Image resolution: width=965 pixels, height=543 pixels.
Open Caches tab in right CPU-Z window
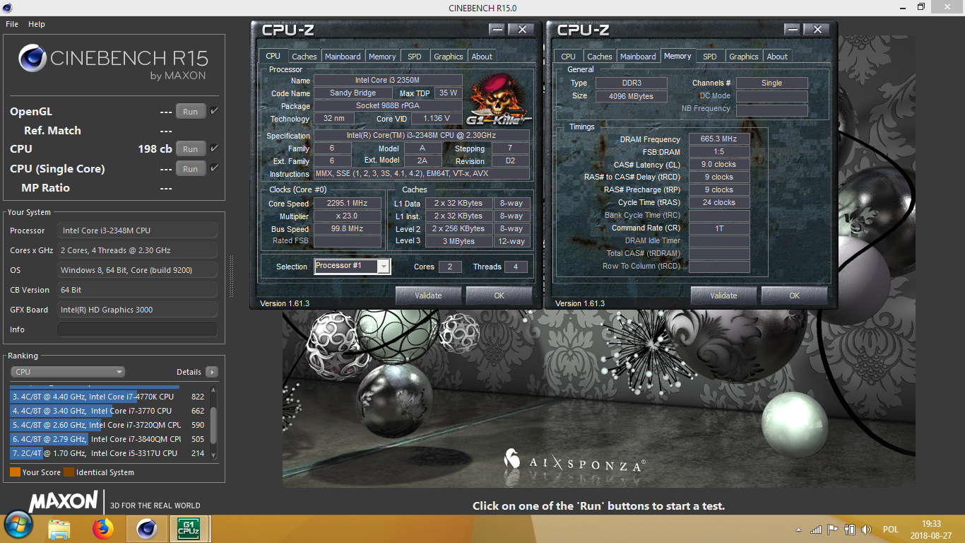(x=600, y=57)
